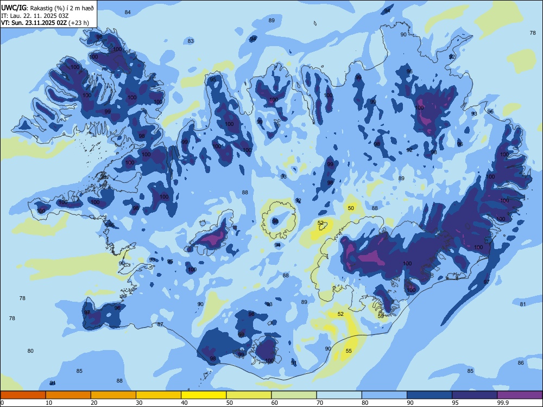Viewport: 543px width, 407px height.
Task: Click the 90–95 dark blue legend swatch
Action: point(430,395)
